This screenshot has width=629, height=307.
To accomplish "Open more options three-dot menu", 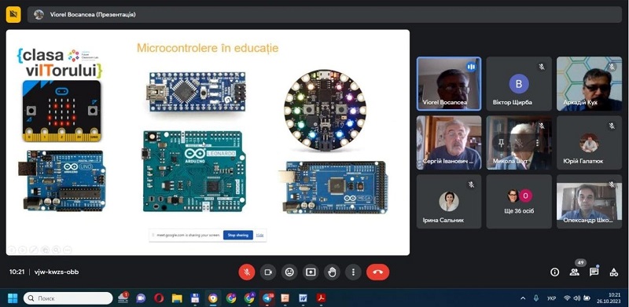I will click(353, 272).
